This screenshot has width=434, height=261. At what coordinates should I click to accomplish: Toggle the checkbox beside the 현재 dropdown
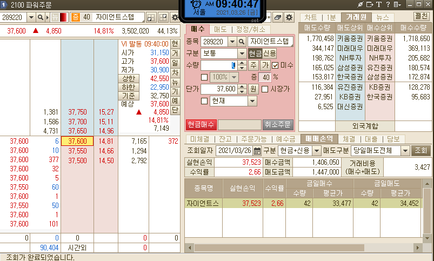[x=204, y=101]
